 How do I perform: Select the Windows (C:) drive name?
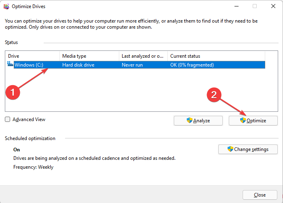pos(29,65)
